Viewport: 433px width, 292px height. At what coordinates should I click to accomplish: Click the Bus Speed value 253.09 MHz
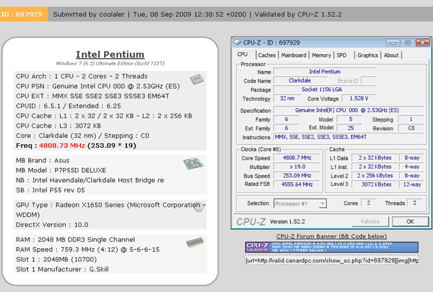tap(297, 176)
